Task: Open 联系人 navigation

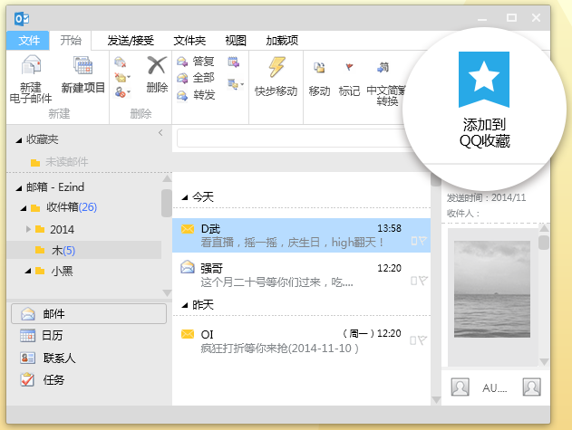Action: [x=48, y=358]
